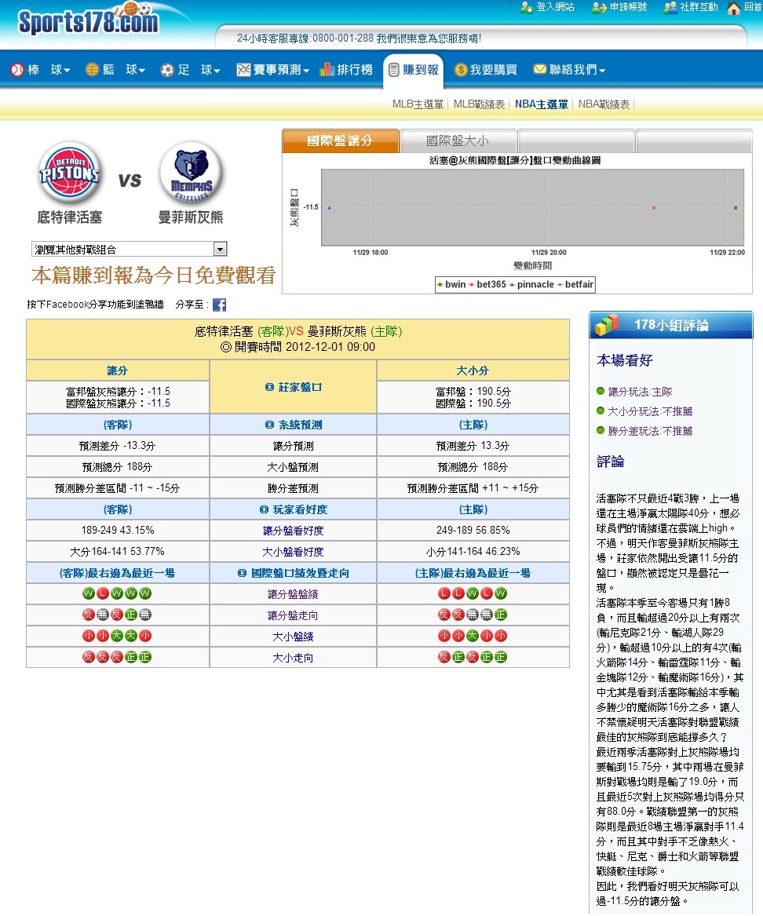Click the 國際盤口績效暨走向 header

coord(294,573)
